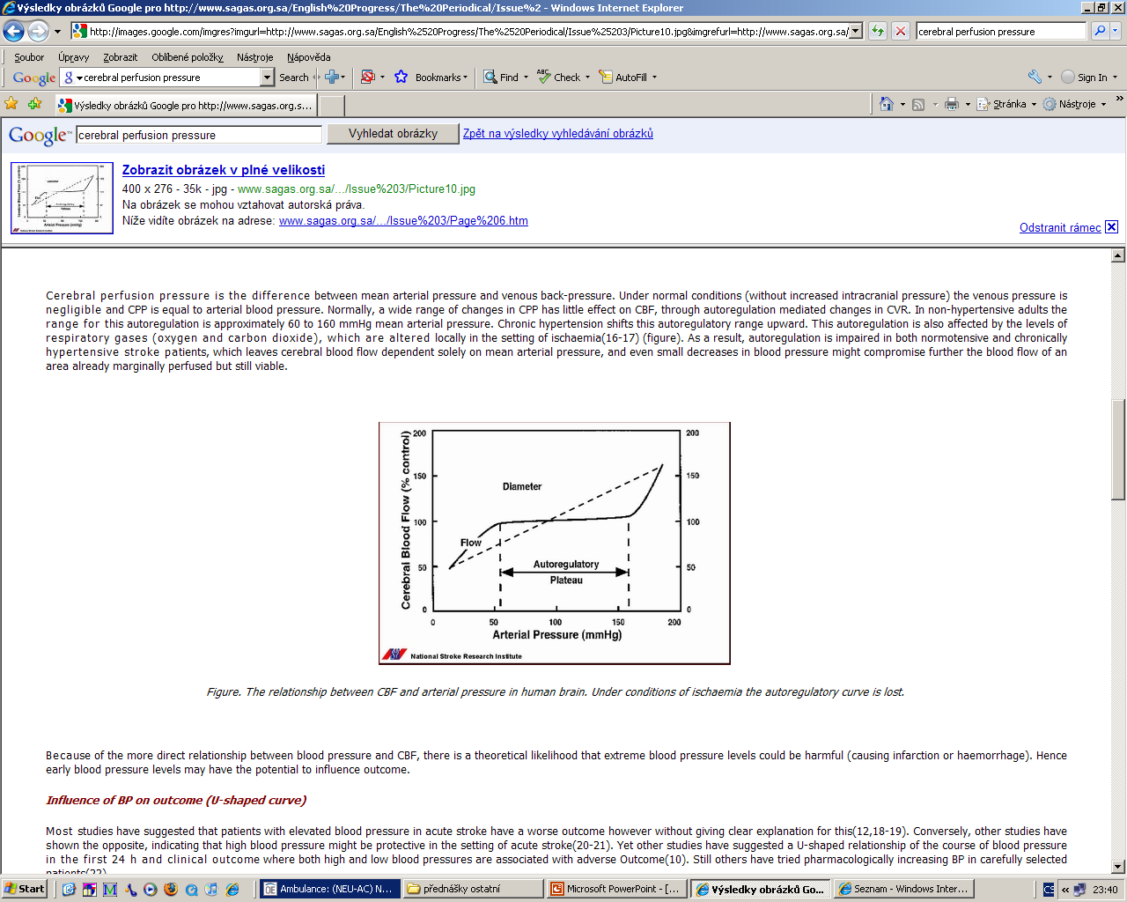Open AutoFill dropdown arrow
Image resolution: width=1127 pixels, height=902 pixels.
[x=654, y=78]
